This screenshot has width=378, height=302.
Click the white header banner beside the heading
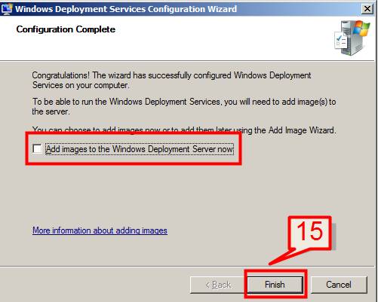point(221,38)
